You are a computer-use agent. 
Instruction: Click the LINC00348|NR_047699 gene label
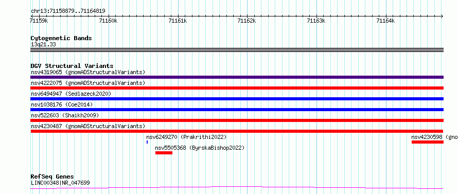coord(60,183)
